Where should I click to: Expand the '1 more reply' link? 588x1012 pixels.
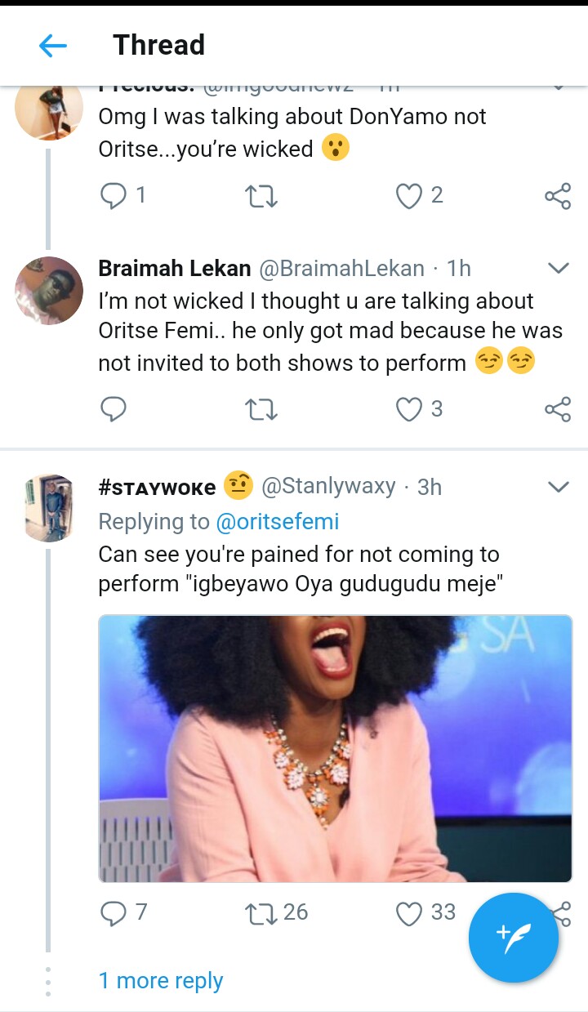point(161,980)
